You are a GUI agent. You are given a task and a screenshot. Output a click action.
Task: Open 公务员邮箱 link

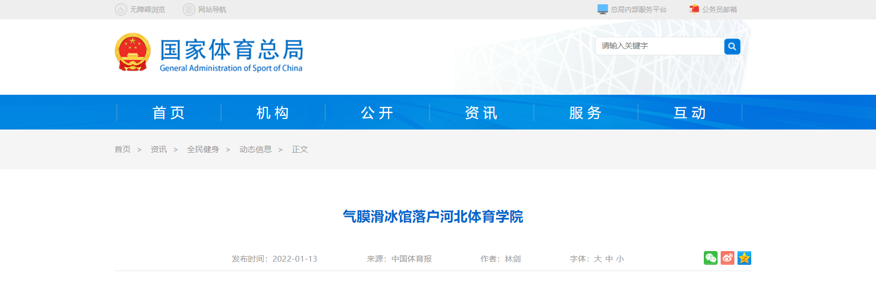(x=720, y=9)
